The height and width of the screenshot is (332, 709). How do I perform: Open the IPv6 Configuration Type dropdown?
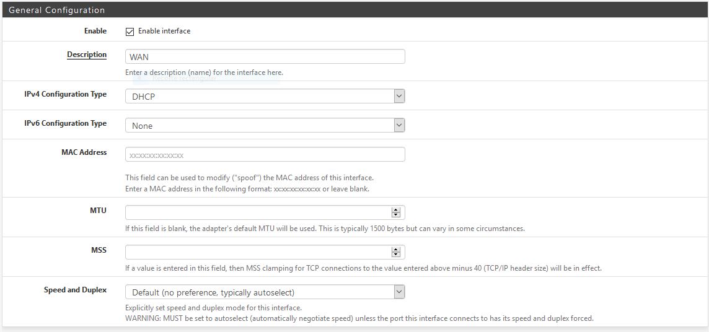[x=265, y=125]
